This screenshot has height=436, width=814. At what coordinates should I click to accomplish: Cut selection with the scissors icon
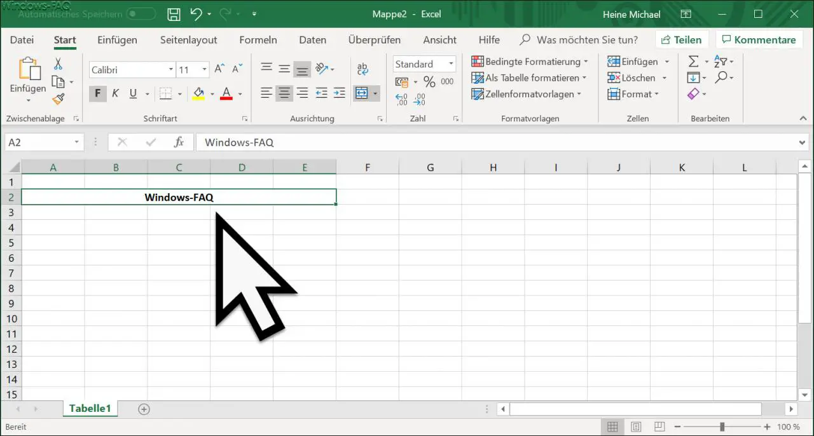coord(58,64)
